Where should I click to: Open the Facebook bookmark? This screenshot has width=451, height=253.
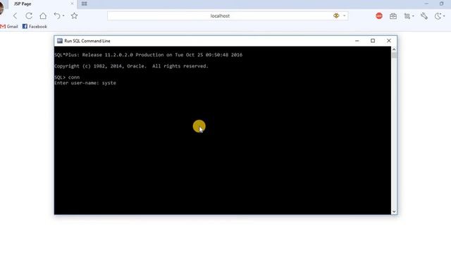[x=35, y=27]
